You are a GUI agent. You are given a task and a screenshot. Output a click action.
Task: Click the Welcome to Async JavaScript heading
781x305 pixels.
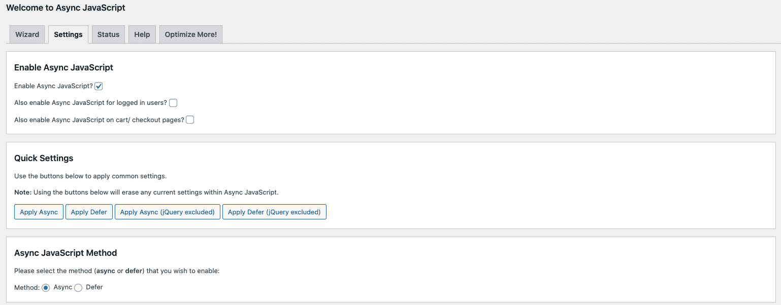pyautogui.click(x=66, y=8)
